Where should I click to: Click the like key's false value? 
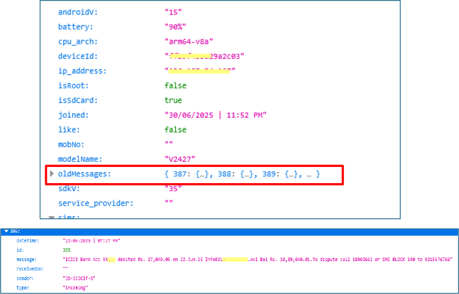[x=175, y=129]
